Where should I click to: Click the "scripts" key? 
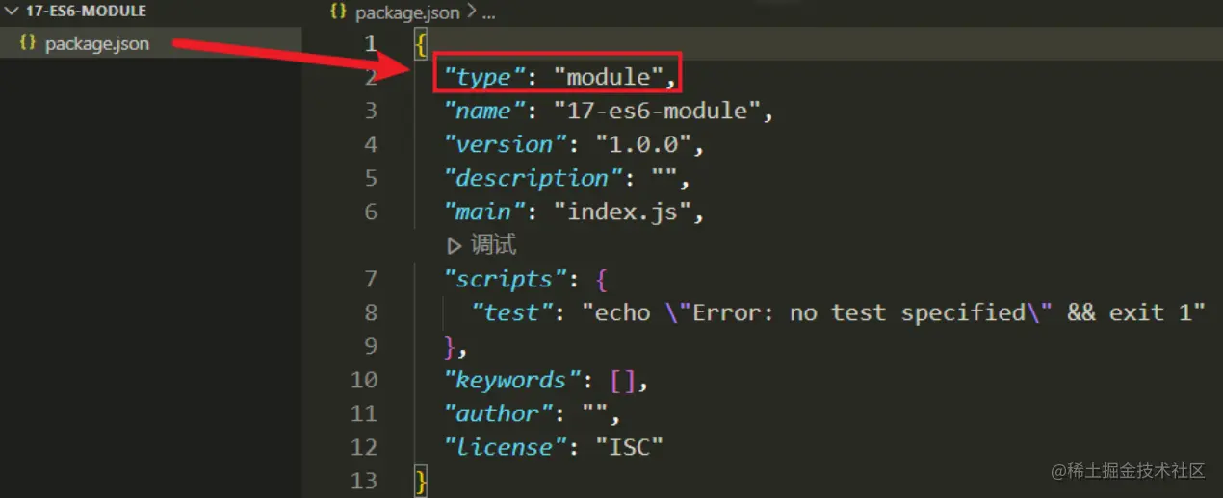(505, 280)
